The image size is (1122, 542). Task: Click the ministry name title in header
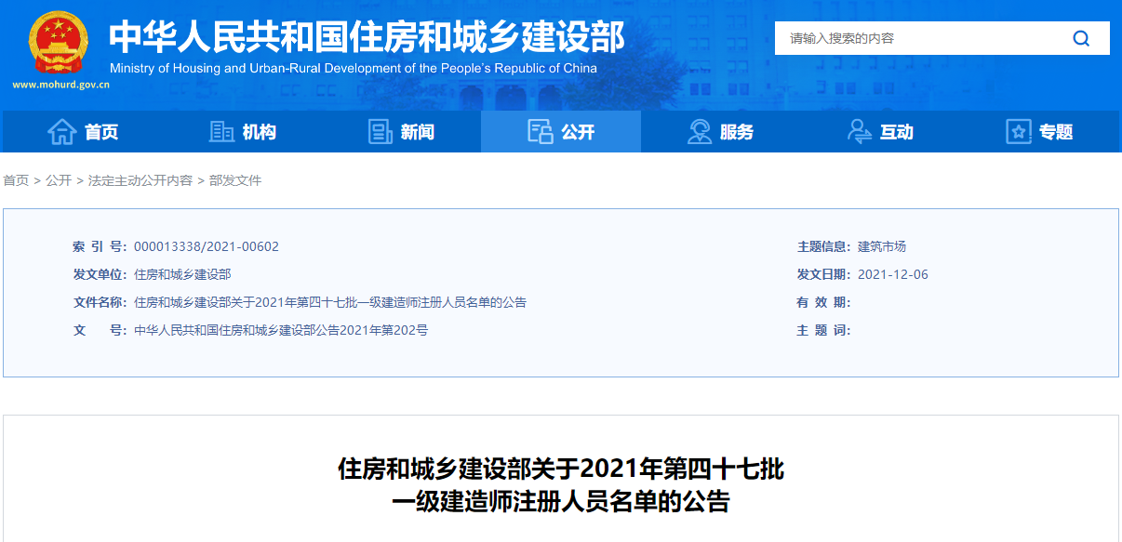pyautogui.click(x=367, y=37)
